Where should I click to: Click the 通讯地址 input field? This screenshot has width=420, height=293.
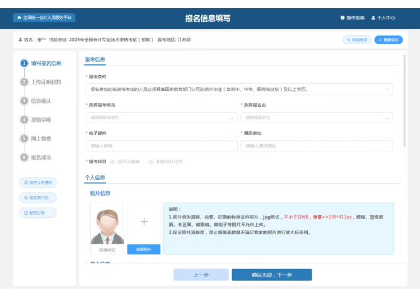316,146
